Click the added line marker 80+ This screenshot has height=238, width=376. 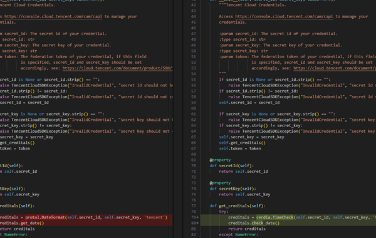195,223
